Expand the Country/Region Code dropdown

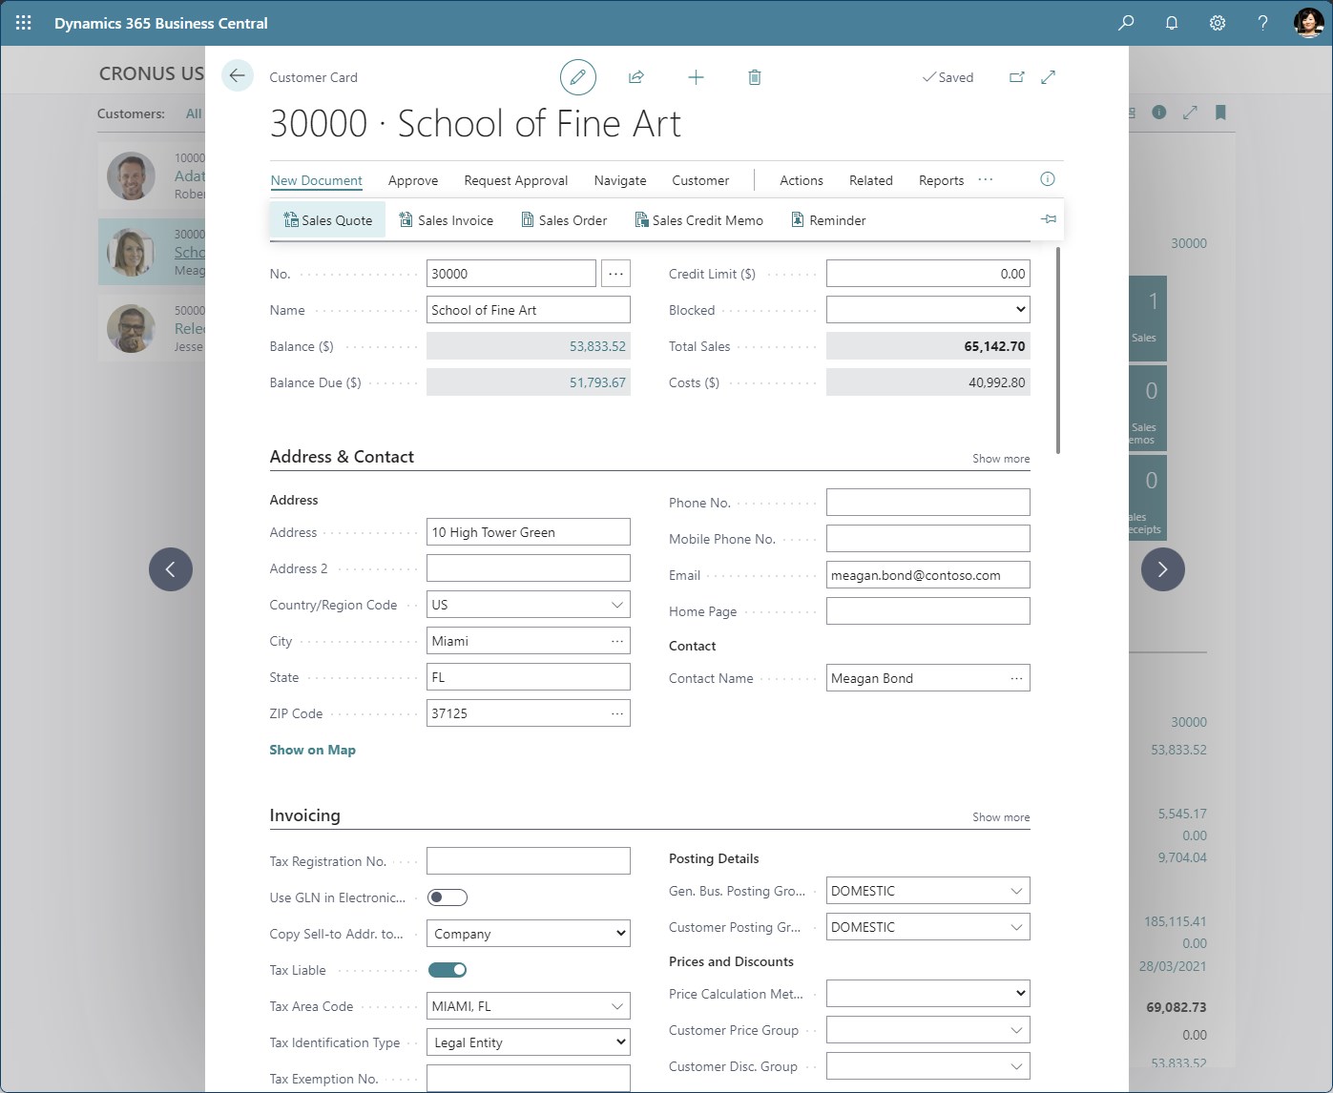tap(614, 604)
